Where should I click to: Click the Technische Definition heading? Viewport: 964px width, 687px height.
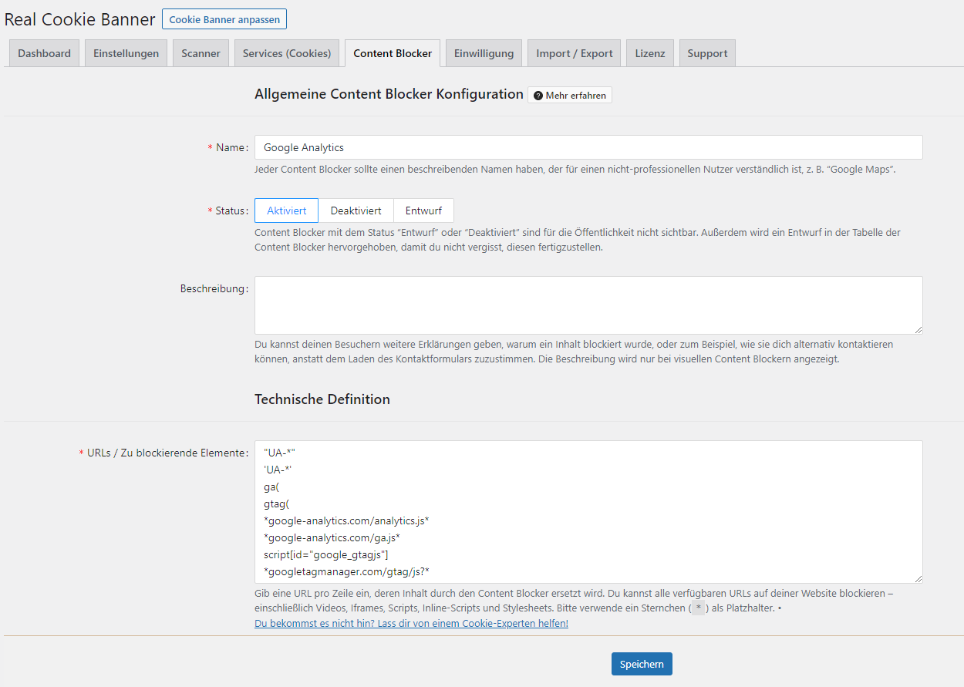point(322,399)
